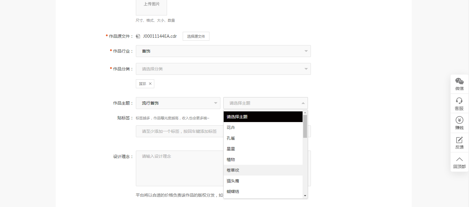
Task: Open the earn money (赚钱) yen icon
Action: click(x=460, y=123)
